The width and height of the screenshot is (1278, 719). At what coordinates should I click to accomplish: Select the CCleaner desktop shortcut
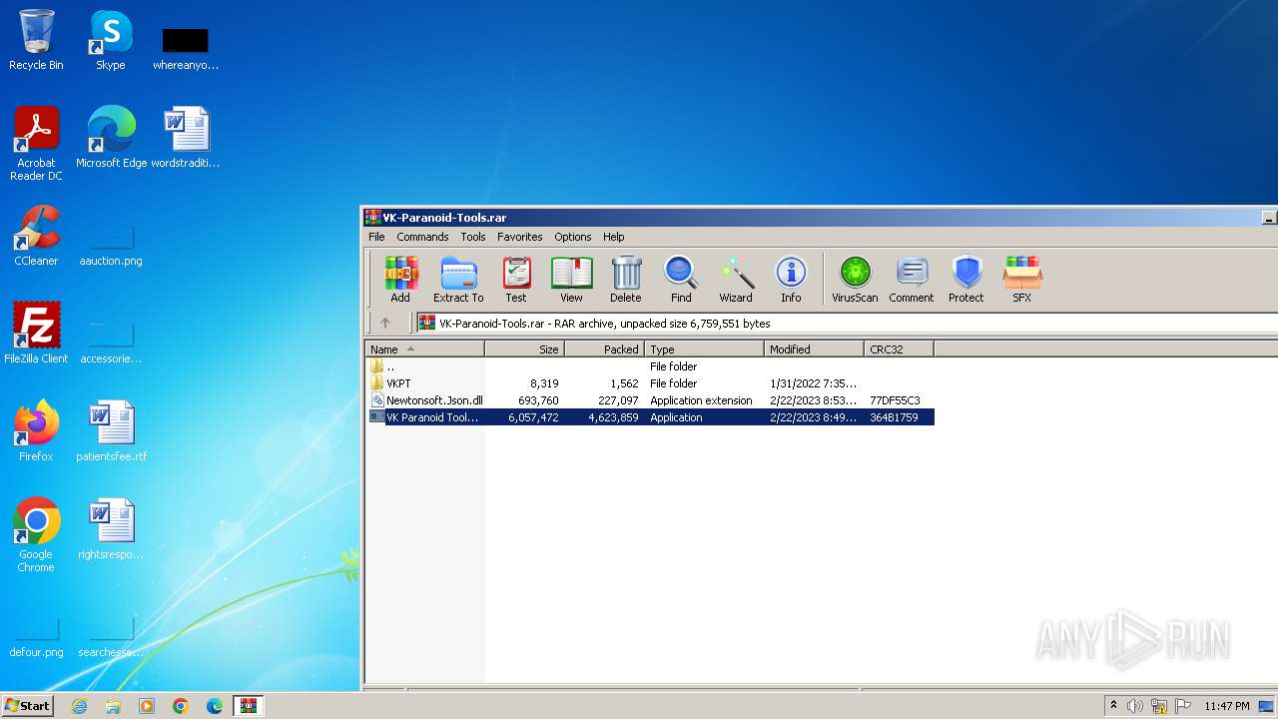coord(36,236)
